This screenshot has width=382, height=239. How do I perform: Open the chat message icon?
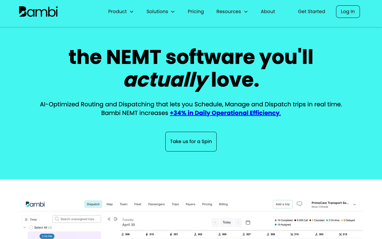click(299, 204)
